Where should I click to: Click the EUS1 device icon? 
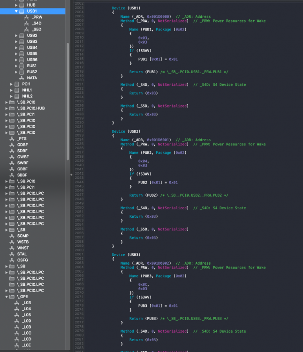22,66
